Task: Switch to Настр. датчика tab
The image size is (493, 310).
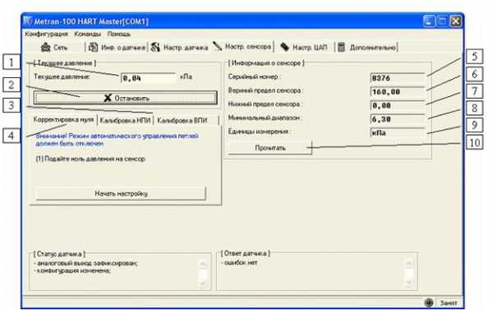Action: (x=179, y=48)
